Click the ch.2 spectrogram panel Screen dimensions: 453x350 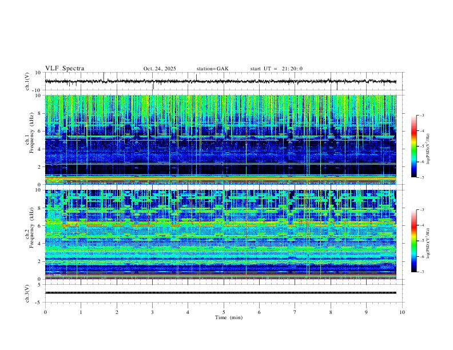(220, 234)
